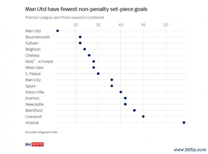This screenshot has height=154, width=208.
Task: Select the Aston Villa dot
Action: click(x=121, y=92)
